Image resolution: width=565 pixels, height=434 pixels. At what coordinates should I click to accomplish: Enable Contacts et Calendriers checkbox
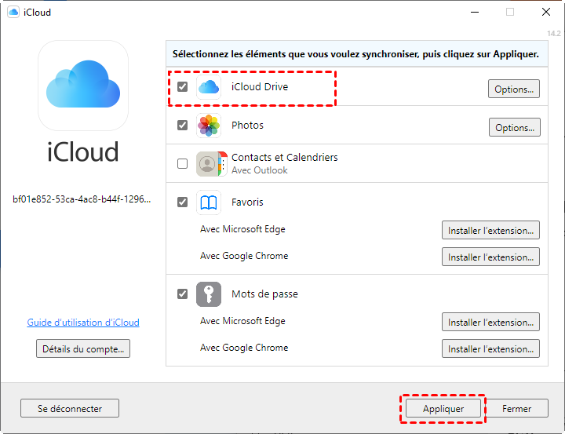[x=183, y=164]
